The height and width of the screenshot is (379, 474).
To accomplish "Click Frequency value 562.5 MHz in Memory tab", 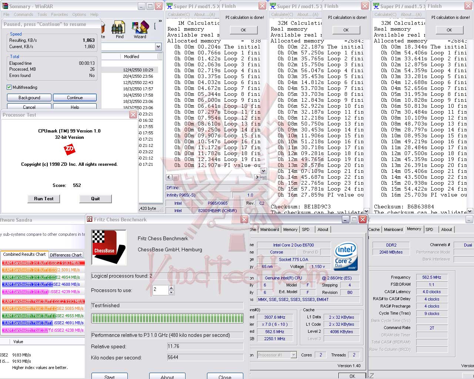I will coord(432,277).
